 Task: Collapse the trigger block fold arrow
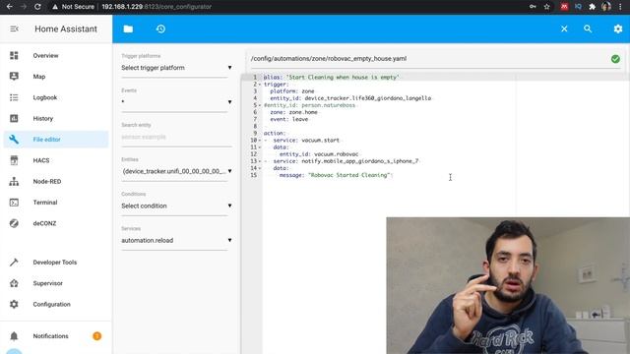click(260, 85)
